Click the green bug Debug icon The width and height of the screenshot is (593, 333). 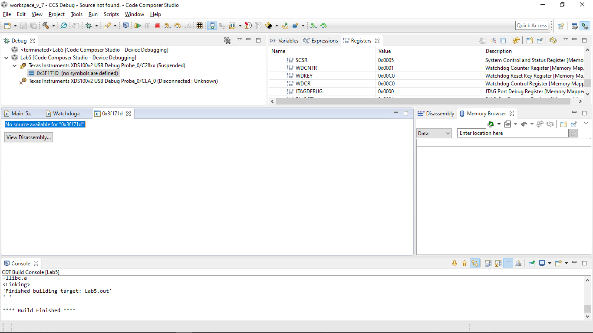[x=89, y=26]
